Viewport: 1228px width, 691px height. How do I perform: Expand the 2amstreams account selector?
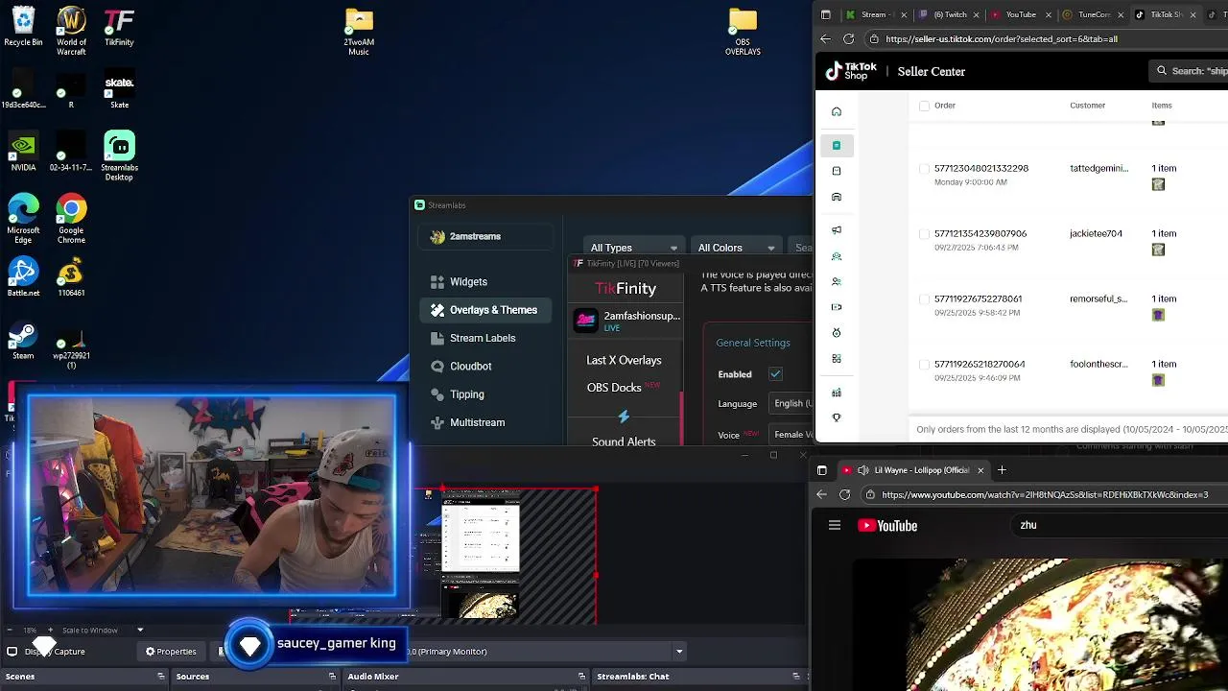(485, 236)
